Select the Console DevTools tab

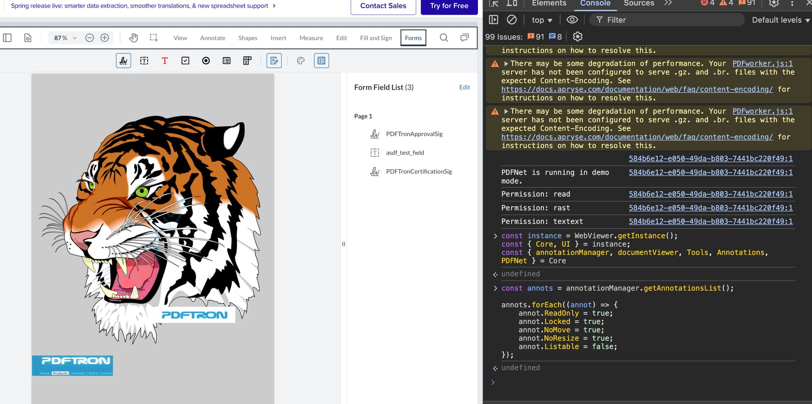tap(595, 3)
